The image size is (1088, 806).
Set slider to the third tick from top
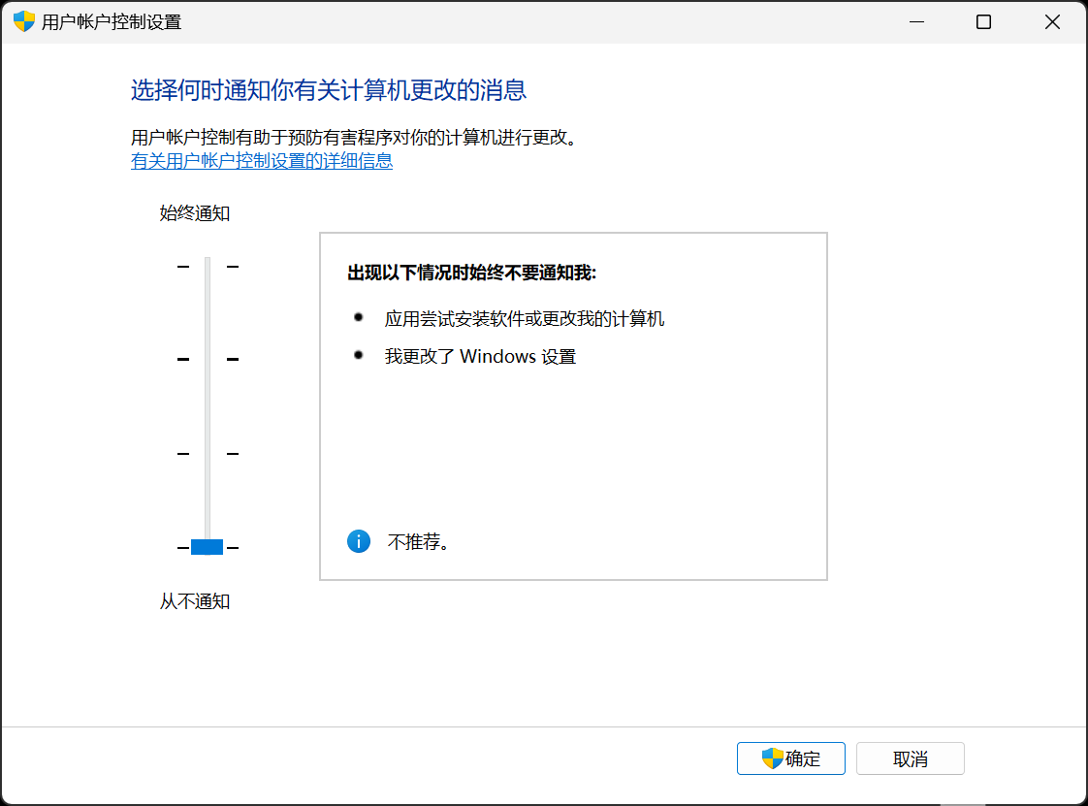(208, 453)
